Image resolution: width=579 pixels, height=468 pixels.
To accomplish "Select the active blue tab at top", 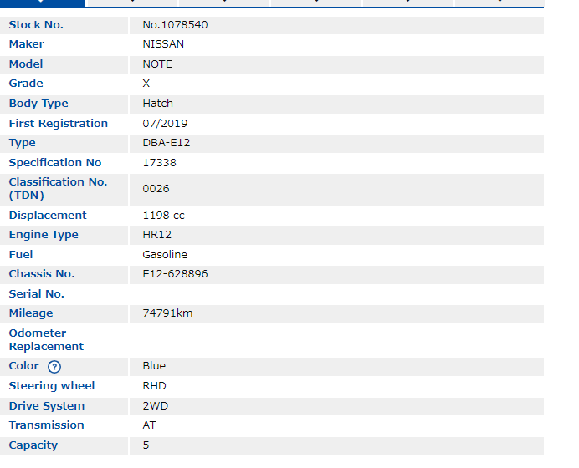I will coord(42,3).
